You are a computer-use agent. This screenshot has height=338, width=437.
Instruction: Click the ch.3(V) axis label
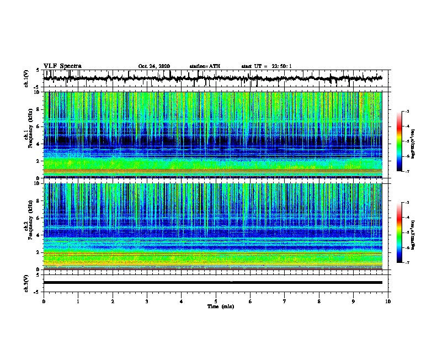[x=26, y=283]
